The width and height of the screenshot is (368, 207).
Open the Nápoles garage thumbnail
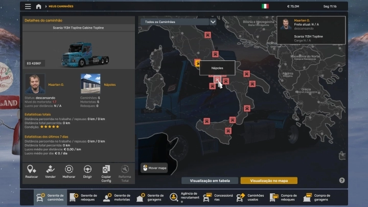[90, 84]
